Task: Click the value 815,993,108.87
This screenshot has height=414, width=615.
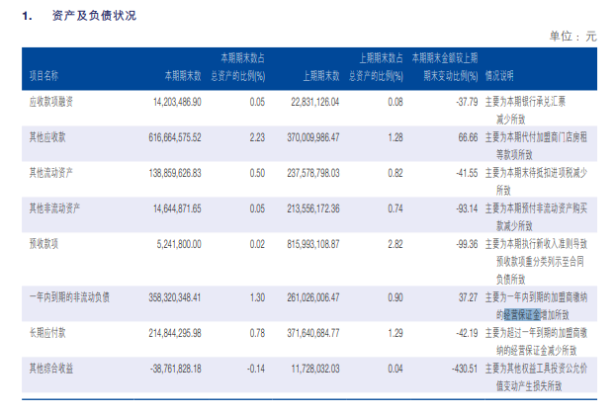Action: 313,244
